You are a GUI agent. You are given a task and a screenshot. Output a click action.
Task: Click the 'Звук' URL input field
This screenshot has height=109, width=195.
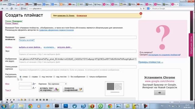pyautogui.click(x=78, y=51)
